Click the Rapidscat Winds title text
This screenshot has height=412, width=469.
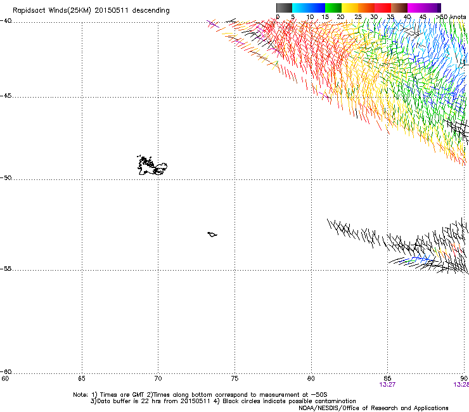tap(91, 11)
